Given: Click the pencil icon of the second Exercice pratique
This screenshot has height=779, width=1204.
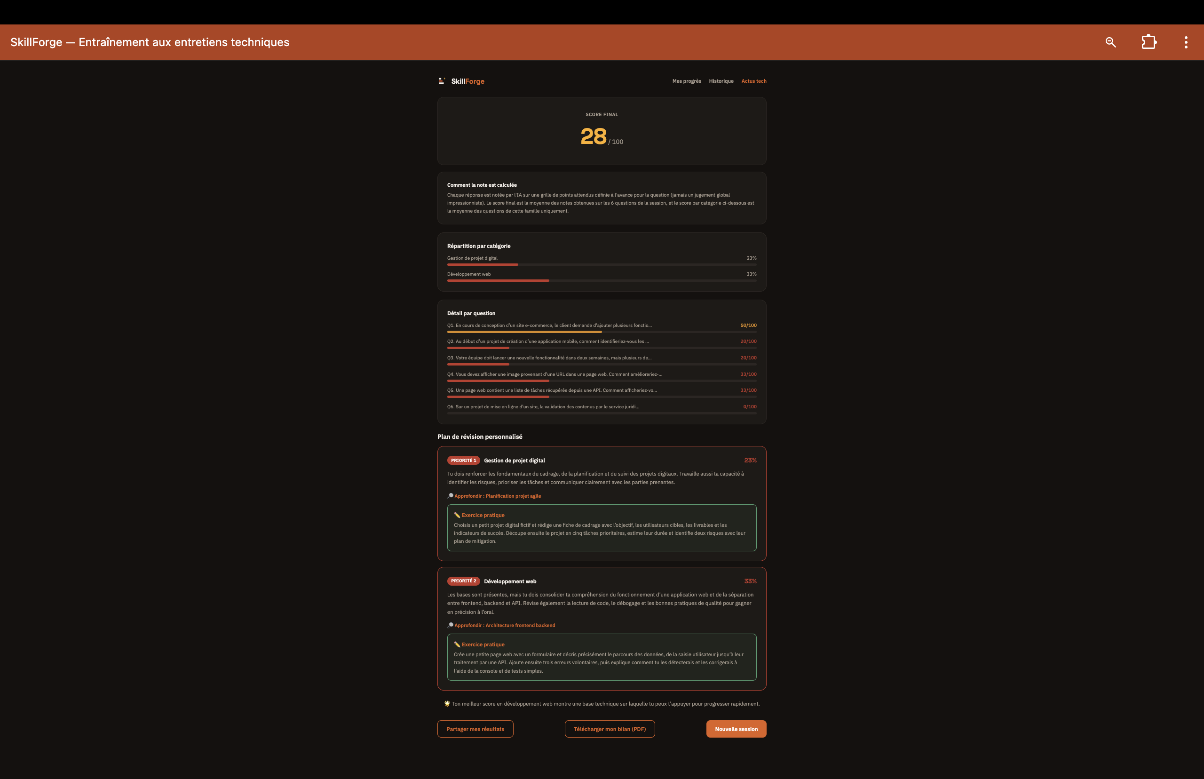Looking at the screenshot, I should click(x=457, y=644).
